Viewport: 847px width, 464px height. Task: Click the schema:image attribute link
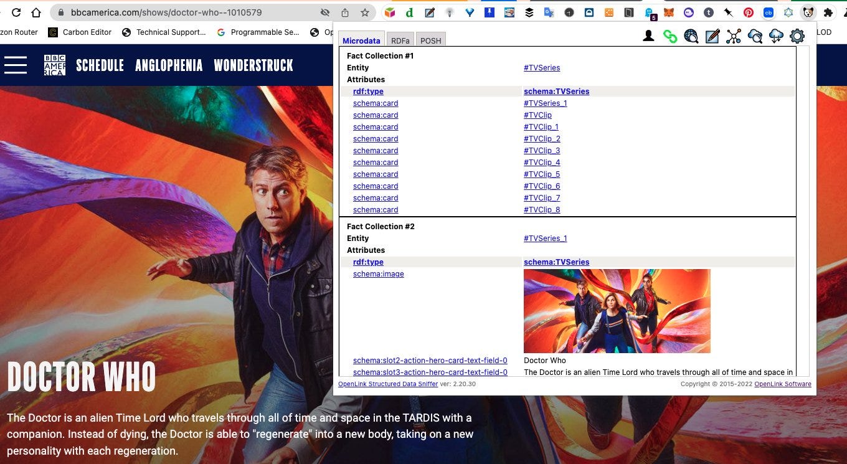point(378,274)
